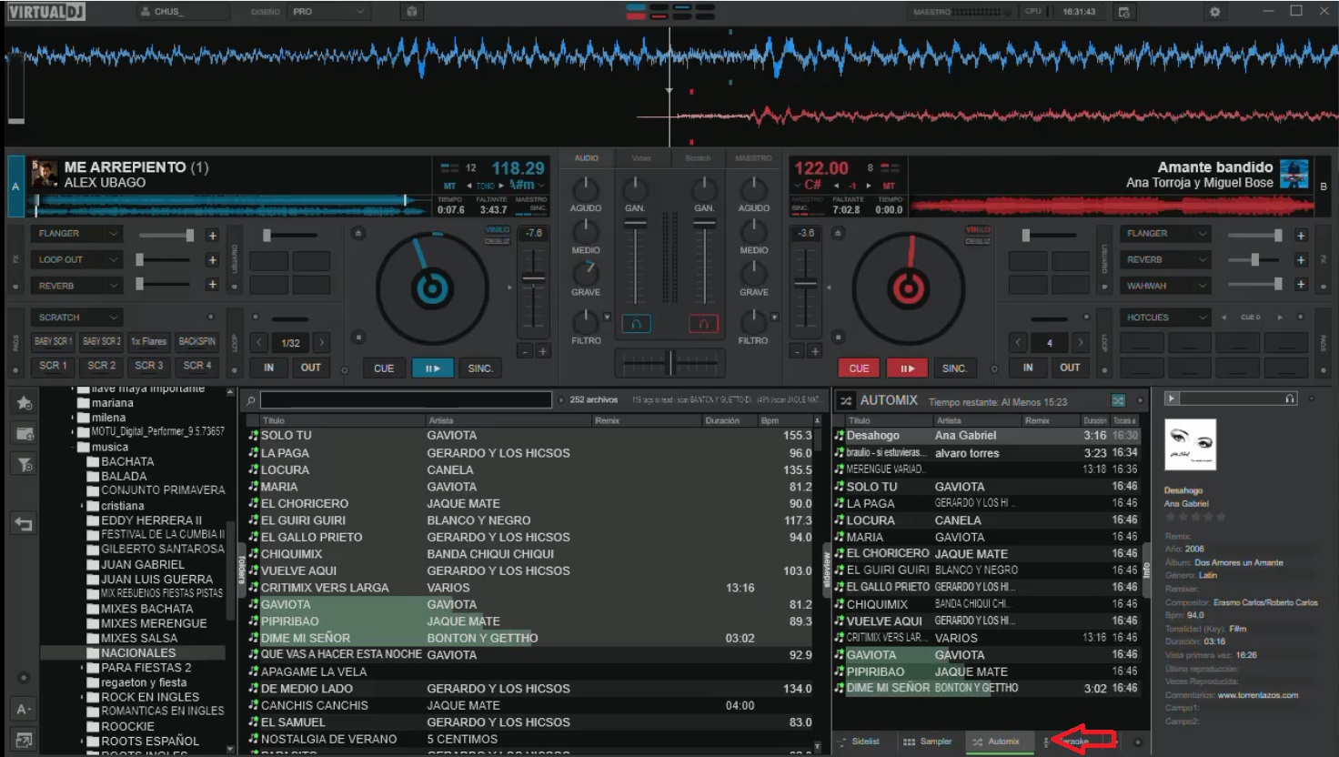Toggle MT master tempo on right deck
1339x757 pixels.
tap(889, 186)
